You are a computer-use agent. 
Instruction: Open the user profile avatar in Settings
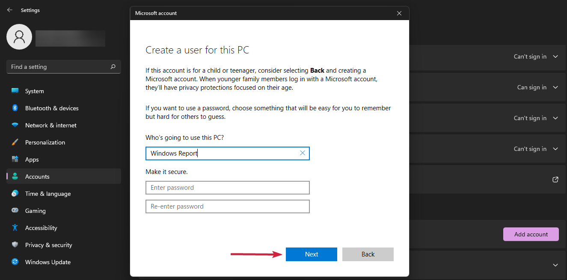tap(19, 37)
